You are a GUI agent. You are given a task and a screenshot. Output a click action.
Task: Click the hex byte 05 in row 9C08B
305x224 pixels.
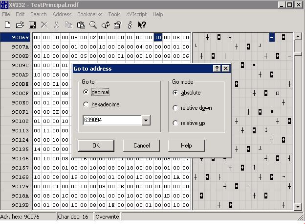tap(84, 56)
